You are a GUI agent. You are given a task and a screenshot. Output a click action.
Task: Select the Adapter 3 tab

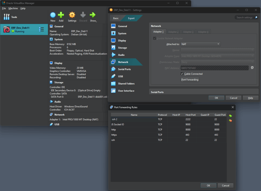pos(188,32)
